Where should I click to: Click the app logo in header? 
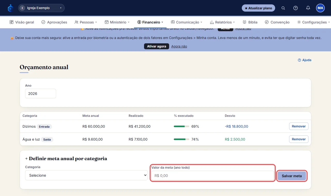10,8
